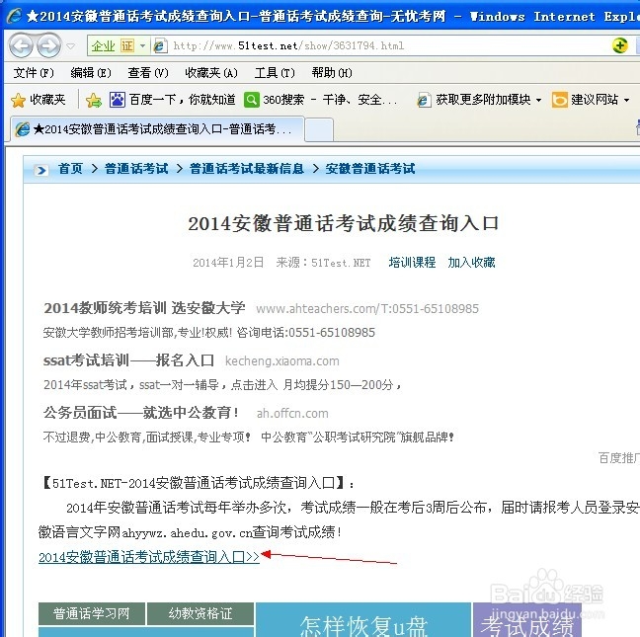Click the 普通话学习网 button
The image size is (640, 637).
[92, 613]
